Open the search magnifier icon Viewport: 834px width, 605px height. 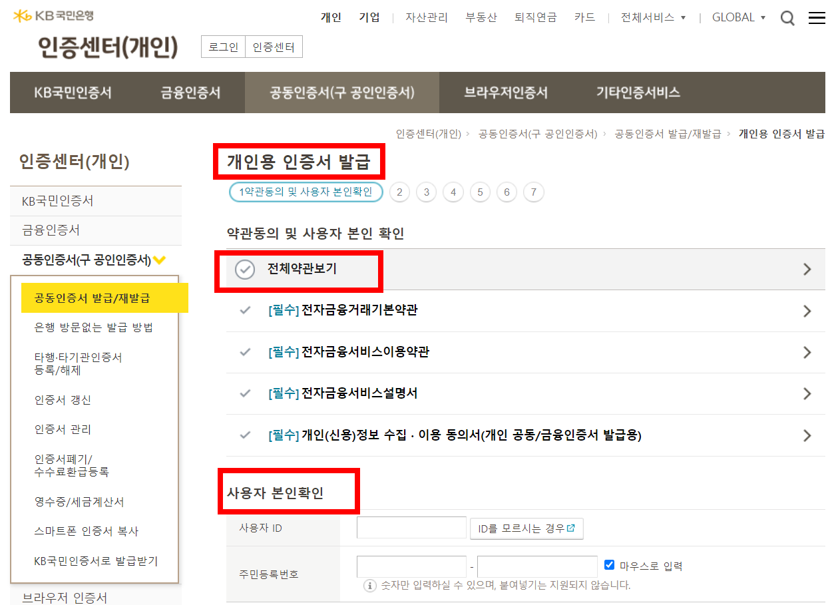pyautogui.click(x=787, y=19)
